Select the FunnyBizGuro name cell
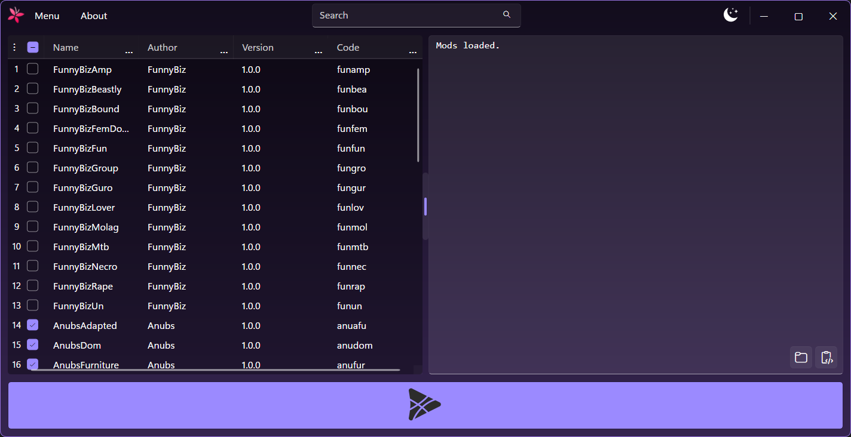The width and height of the screenshot is (851, 437). (82, 187)
